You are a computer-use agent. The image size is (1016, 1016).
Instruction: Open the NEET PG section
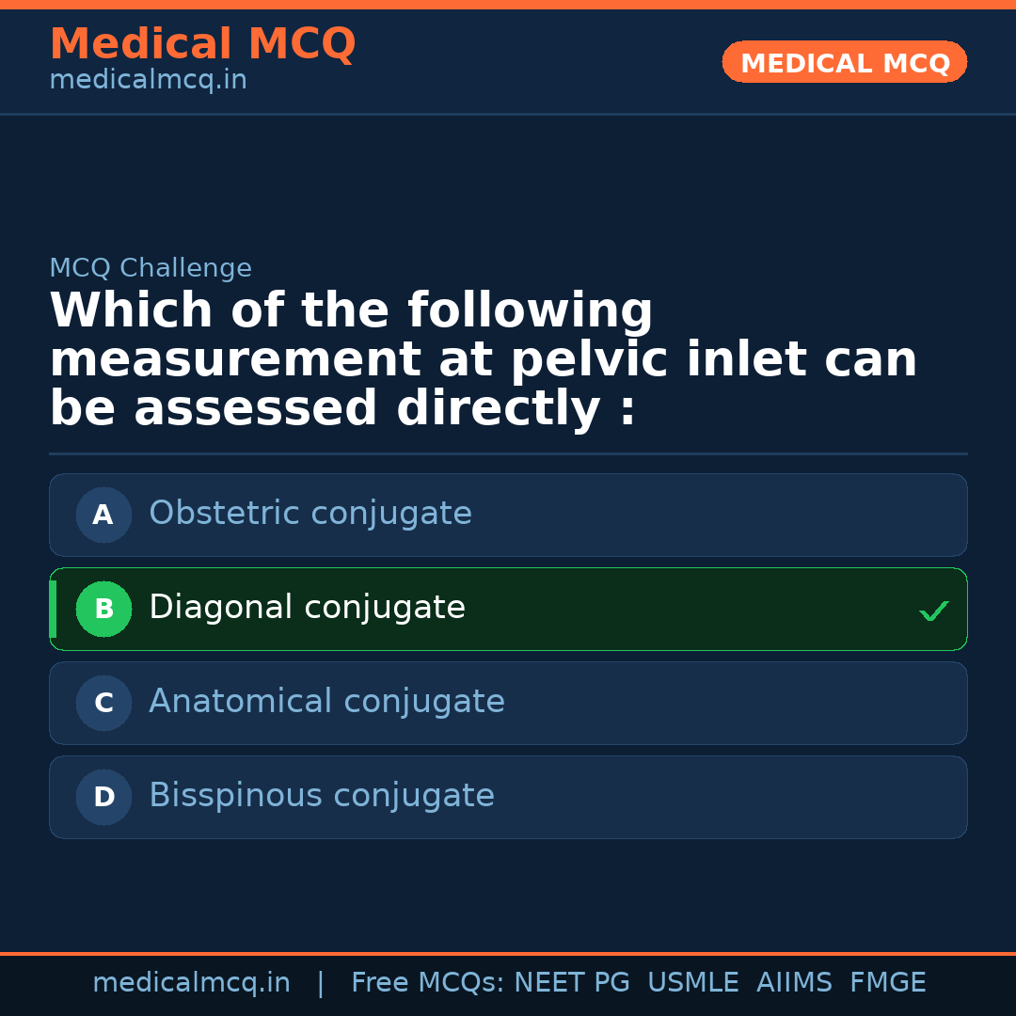tap(571, 981)
